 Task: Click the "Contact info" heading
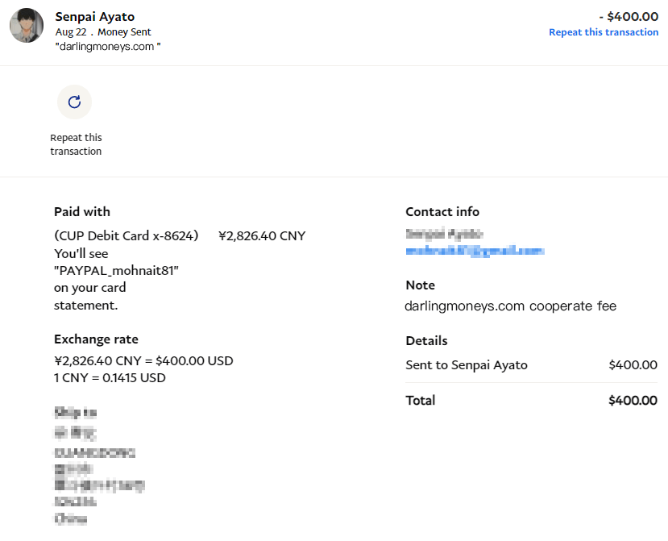click(x=442, y=211)
